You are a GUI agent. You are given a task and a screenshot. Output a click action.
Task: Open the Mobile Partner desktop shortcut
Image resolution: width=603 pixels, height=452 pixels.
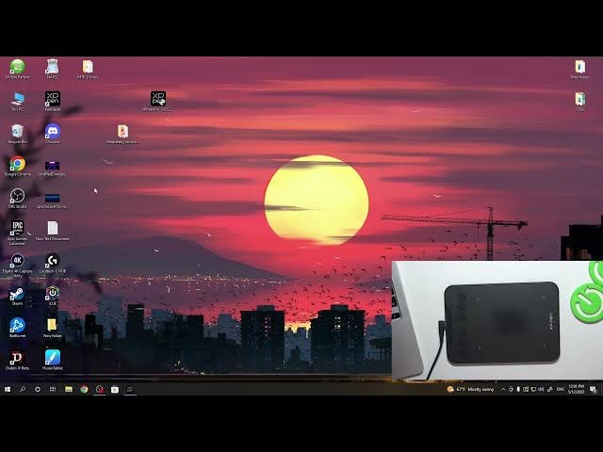click(17, 69)
